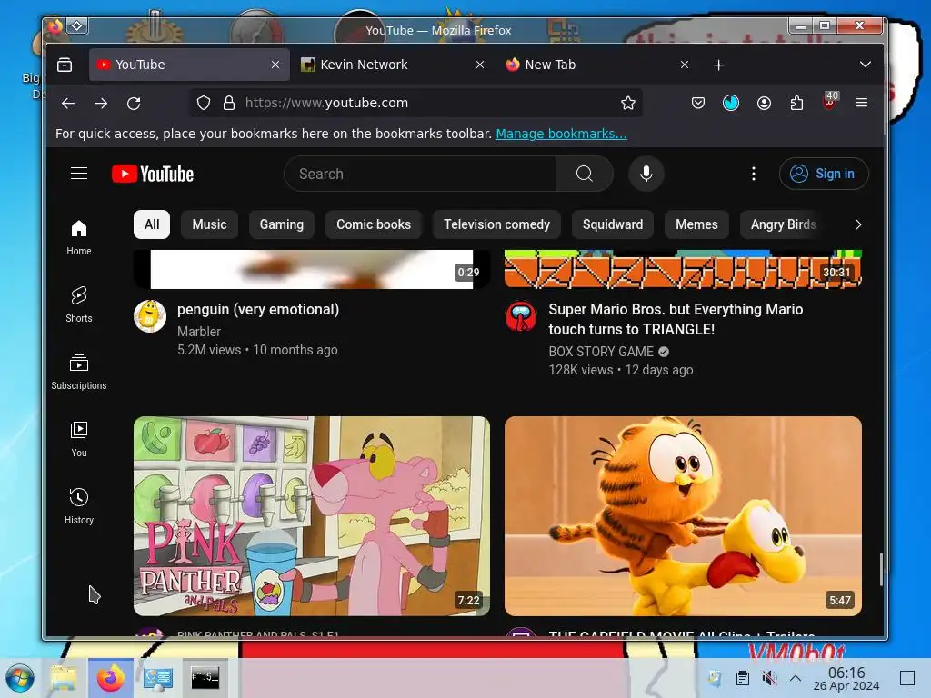Close the YouTube tab

[x=275, y=65]
